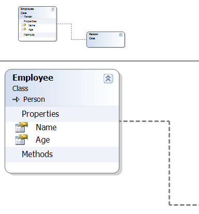The height and width of the screenshot is (214, 199).
Task: Select the Name property in large Employee
Action: coord(46,128)
